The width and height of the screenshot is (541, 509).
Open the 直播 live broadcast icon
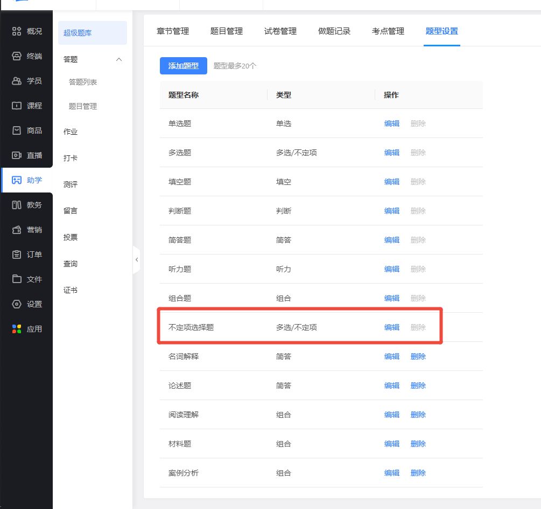pyautogui.click(x=17, y=155)
